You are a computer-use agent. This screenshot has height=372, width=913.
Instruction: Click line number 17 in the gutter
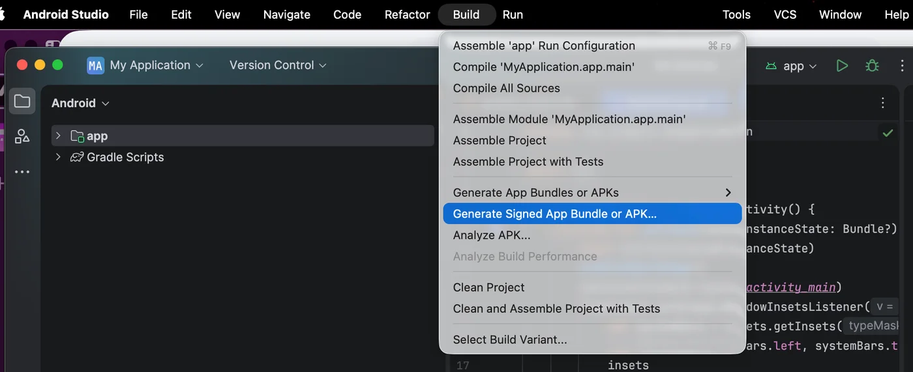click(x=462, y=365)
